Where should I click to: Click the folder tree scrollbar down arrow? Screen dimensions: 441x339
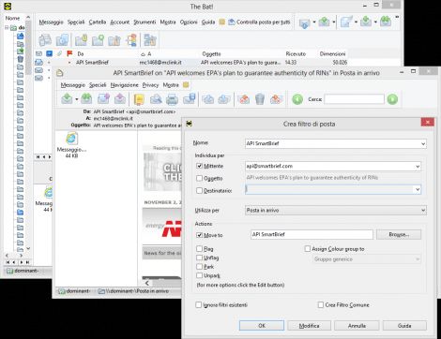click(x=28, y=248)
